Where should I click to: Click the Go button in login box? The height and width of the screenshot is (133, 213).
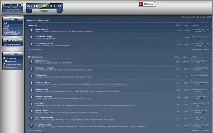coord(19,5)
